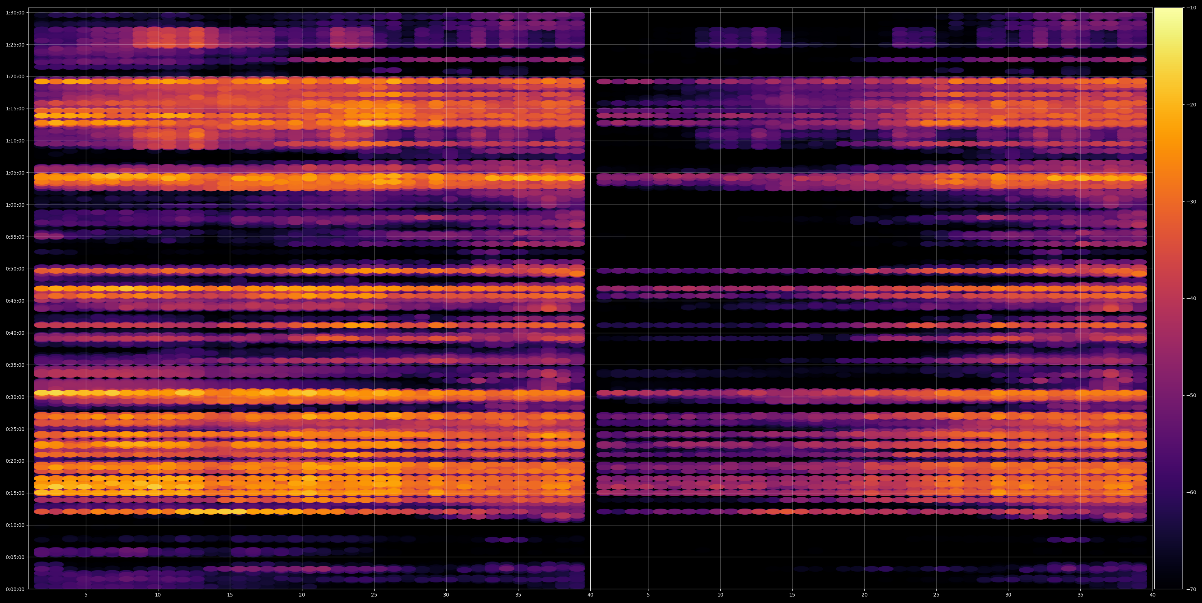Click the 1:25:00 y-axis tick label

[x=15, y=45]
